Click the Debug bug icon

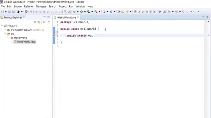[74, 12]
